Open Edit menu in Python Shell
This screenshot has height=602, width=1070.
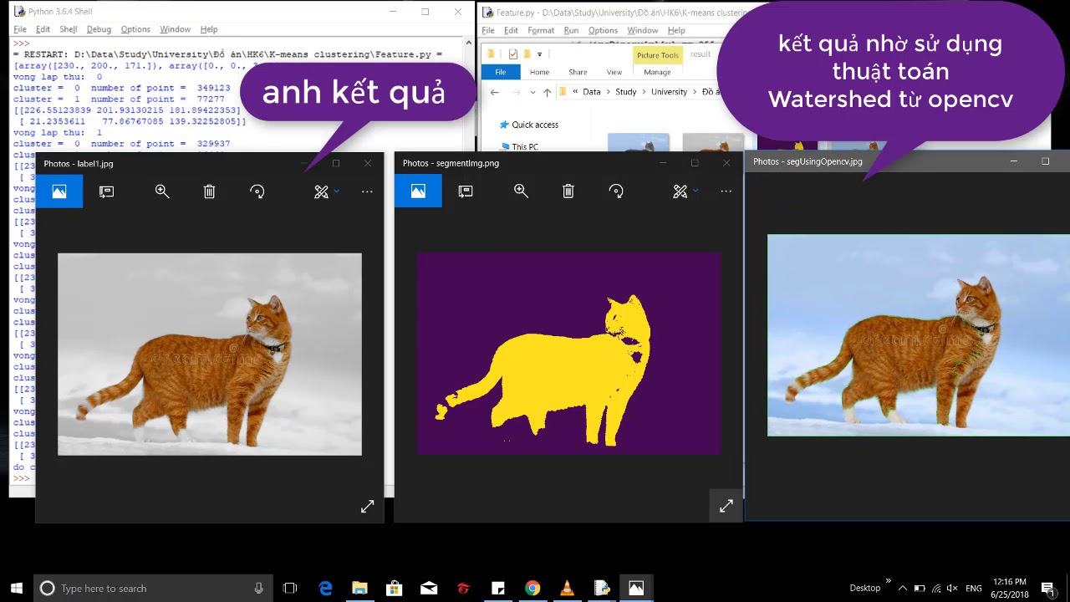click(43, 29)
